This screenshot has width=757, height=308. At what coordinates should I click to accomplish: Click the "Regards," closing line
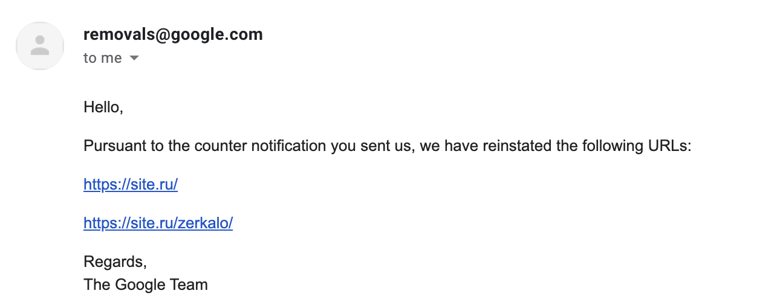(x=115, y=262)
